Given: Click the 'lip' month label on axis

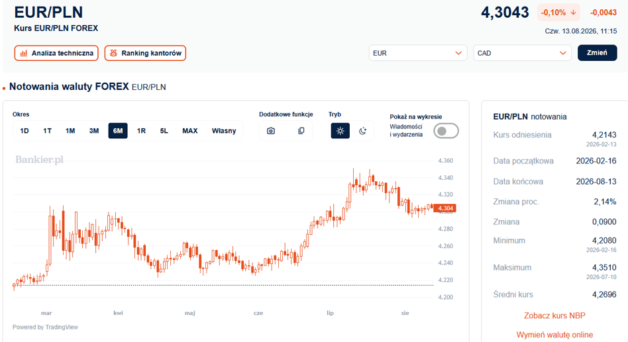Looking at the screenshot, I should point(330,313).
